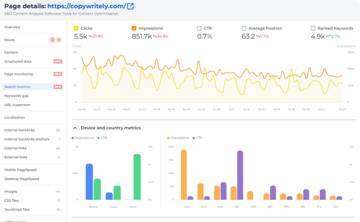
Task: Click the NEW badge next to Search metrics
Action: click(58, 87)
